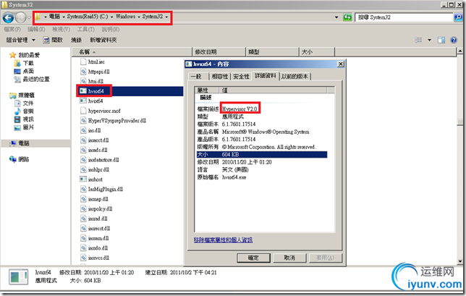Click the 搜尋 System32 search field
466x296 pixels.
[x=404, y=17]
